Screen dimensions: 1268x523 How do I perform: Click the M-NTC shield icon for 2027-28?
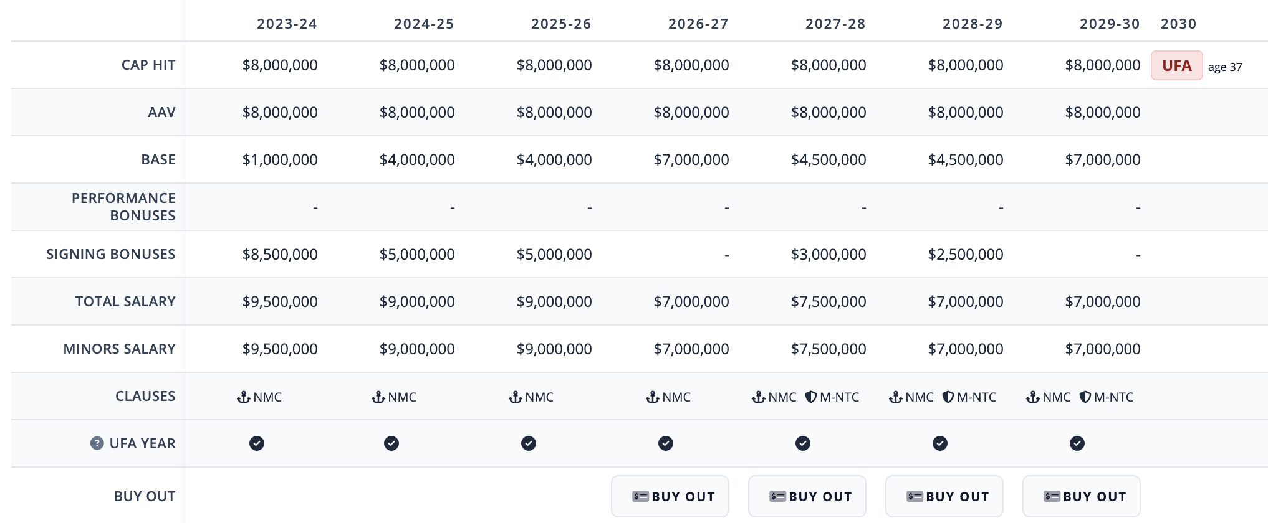coord(811,397)
